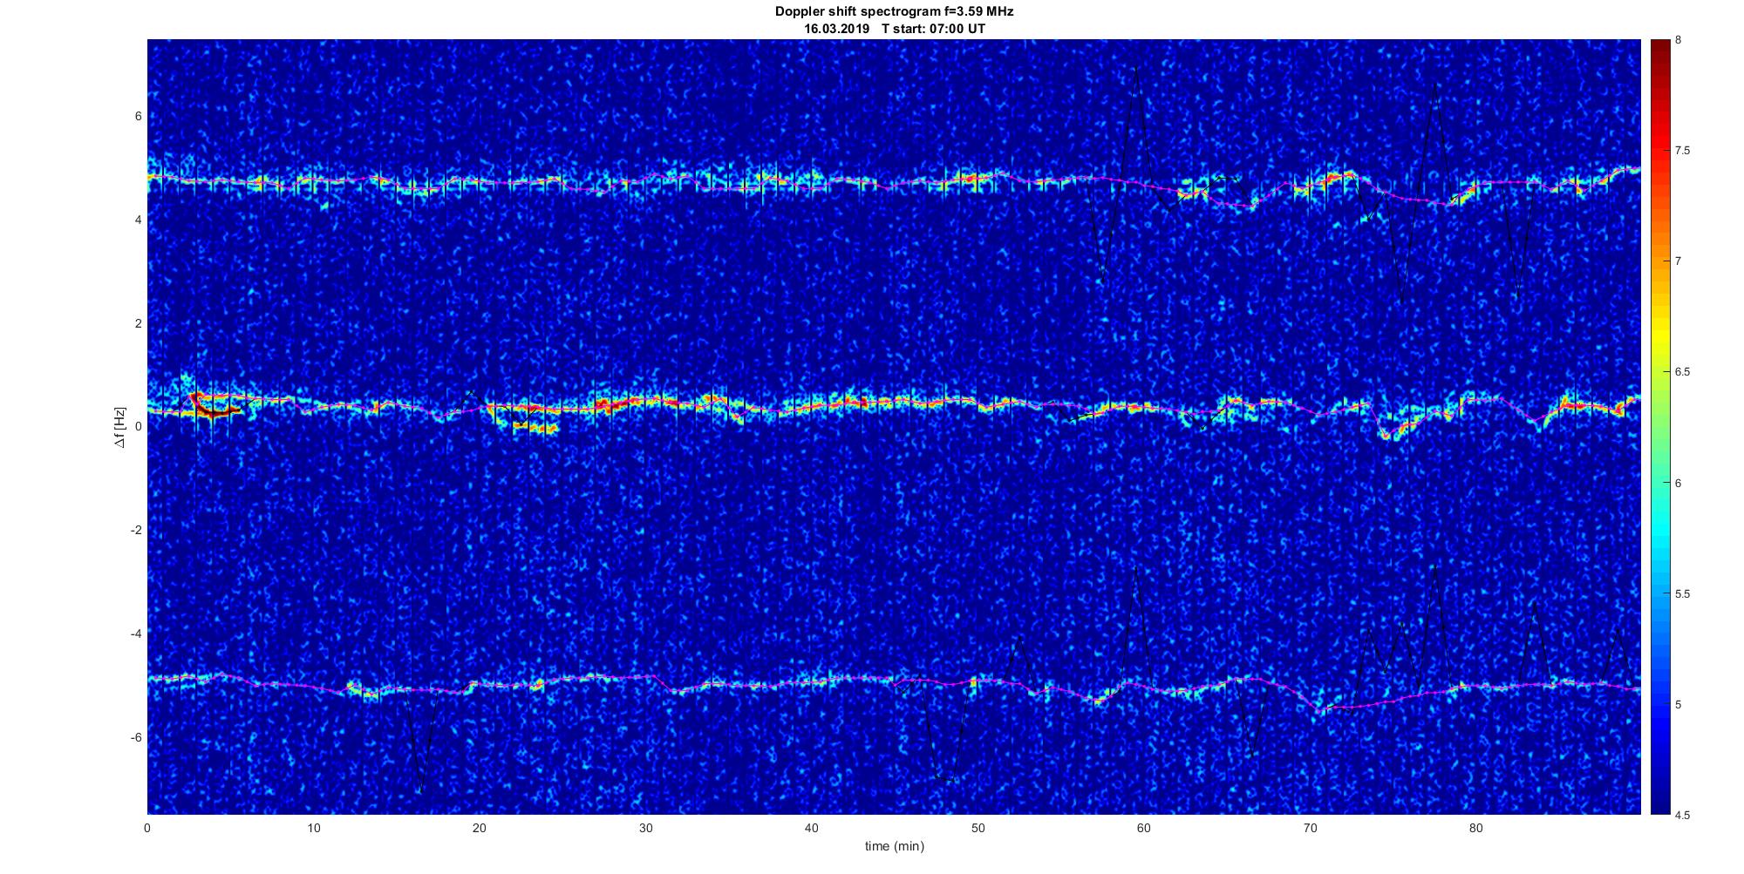Click the x-axis tick label '20'

click(x=480, y=828)
